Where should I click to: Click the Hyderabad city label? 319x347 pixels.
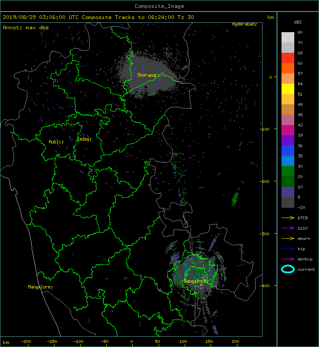pyautogui.click(x=243, y=24)
